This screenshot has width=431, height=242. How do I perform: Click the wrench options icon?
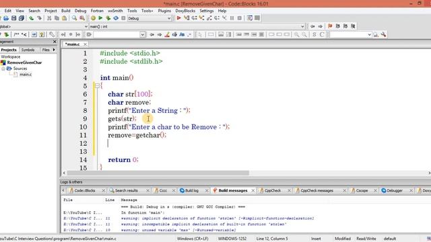click(x=383, y=34)
